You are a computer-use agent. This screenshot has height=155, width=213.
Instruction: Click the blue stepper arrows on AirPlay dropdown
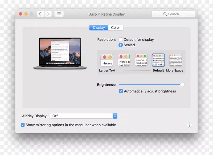[115, 116]
